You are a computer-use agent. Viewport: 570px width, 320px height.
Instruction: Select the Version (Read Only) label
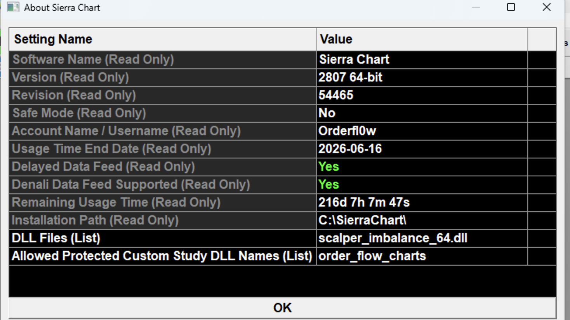click(70, 77)
